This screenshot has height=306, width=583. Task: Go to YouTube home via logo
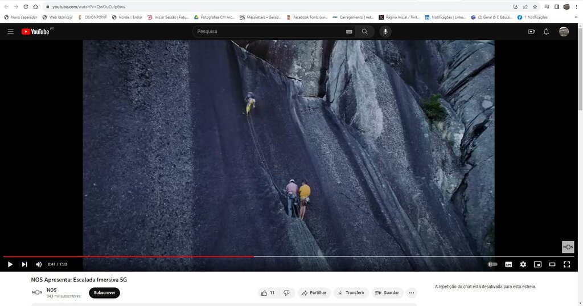(35, 31)
